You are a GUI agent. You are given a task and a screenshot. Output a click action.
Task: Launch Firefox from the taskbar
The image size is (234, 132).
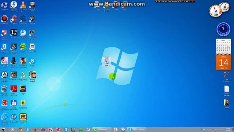(x=35, y=129)
